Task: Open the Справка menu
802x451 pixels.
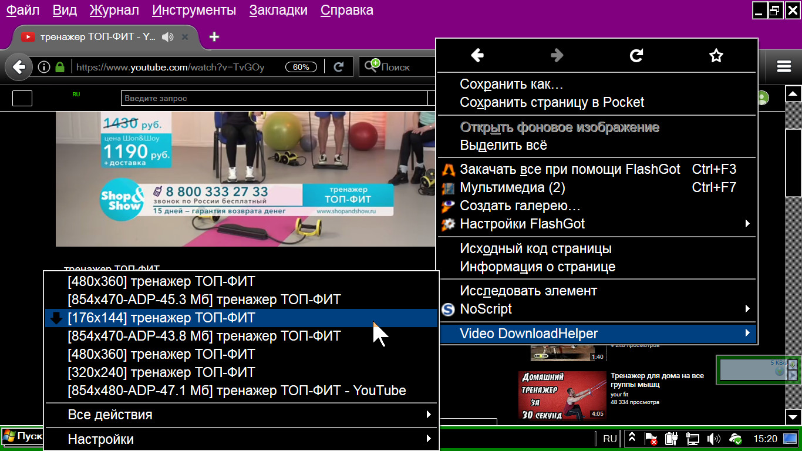Action: click(x=347, y=10)
